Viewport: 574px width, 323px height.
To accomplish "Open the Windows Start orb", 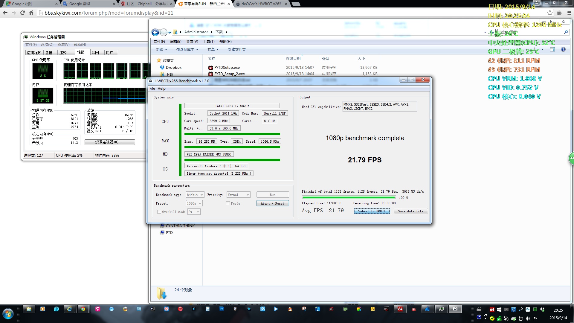I will 8,314.
